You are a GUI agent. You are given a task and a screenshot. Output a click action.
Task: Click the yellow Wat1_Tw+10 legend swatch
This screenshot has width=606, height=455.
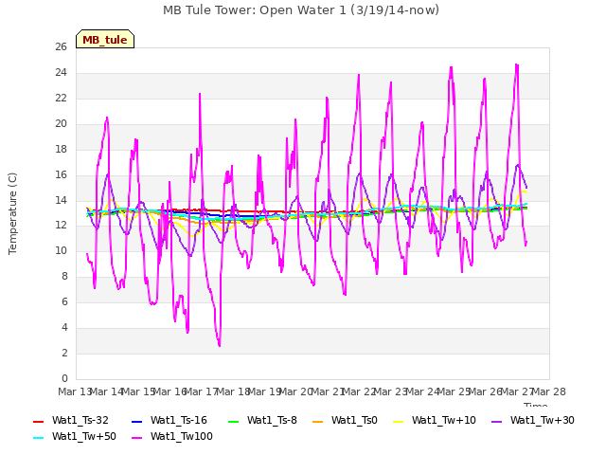click(398, 421)
